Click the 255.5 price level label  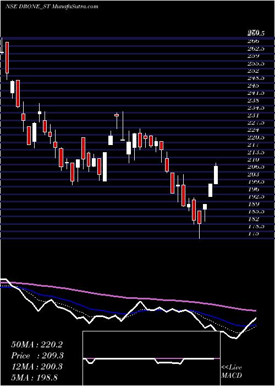click(x=256, y=63)
